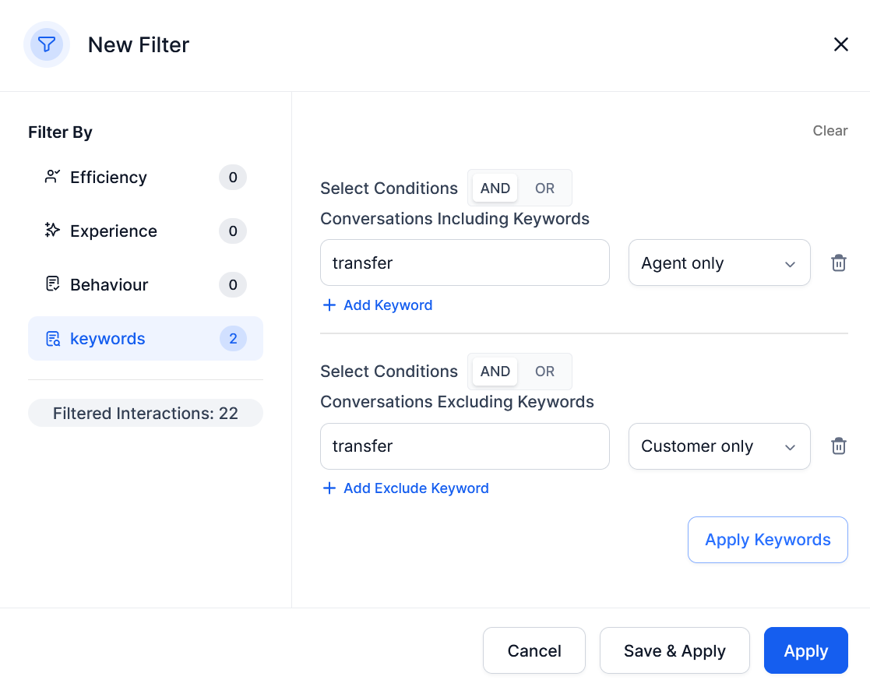Viewport: 870px width, 680px height.
Task: Select AND for including keywords condition
Action: click(x=495, y=188)
